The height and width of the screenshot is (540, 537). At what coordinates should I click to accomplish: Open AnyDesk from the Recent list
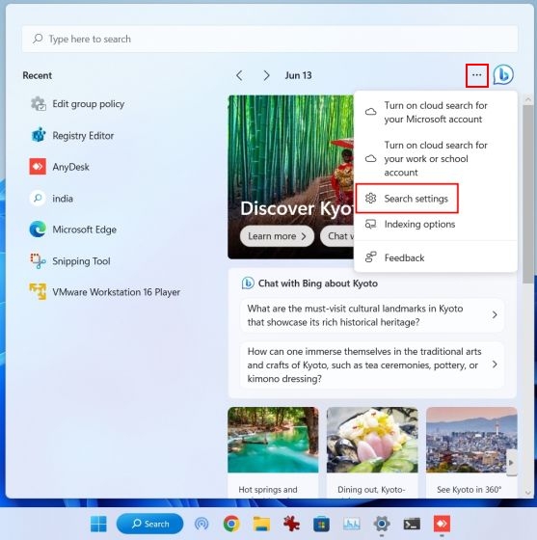click(60, 167)
